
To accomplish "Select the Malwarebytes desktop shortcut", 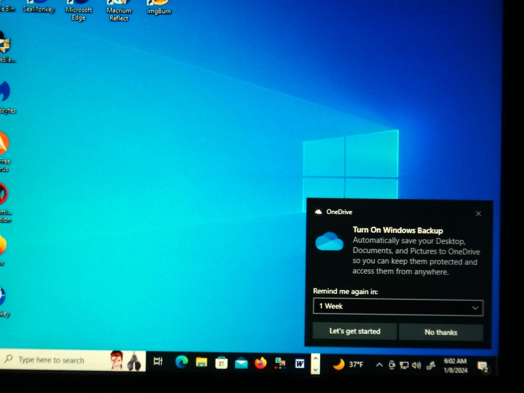I will [7, 98].
